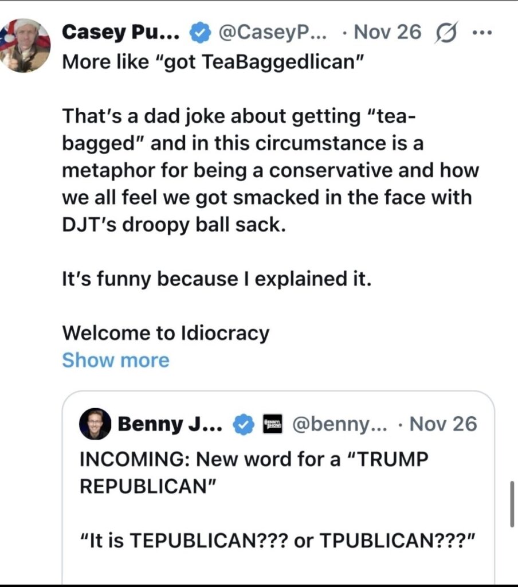Click the vertical scrollbar thumb
Screen dimensions: 518x587
(512, 504)
